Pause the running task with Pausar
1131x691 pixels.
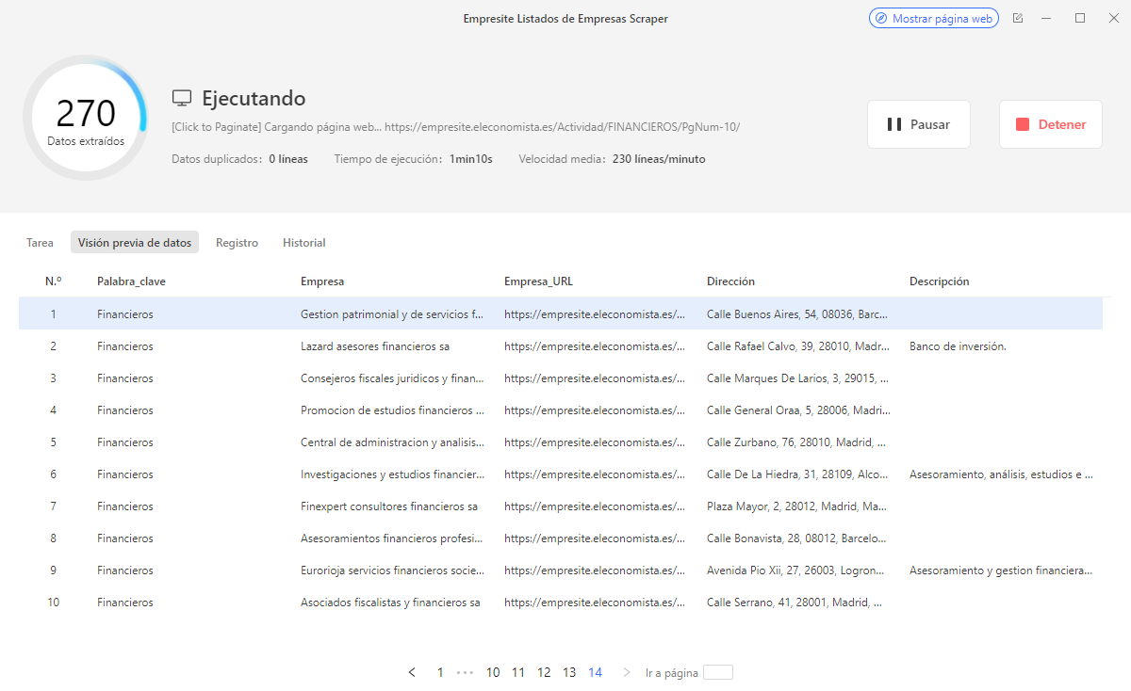[x=919, y=124]
